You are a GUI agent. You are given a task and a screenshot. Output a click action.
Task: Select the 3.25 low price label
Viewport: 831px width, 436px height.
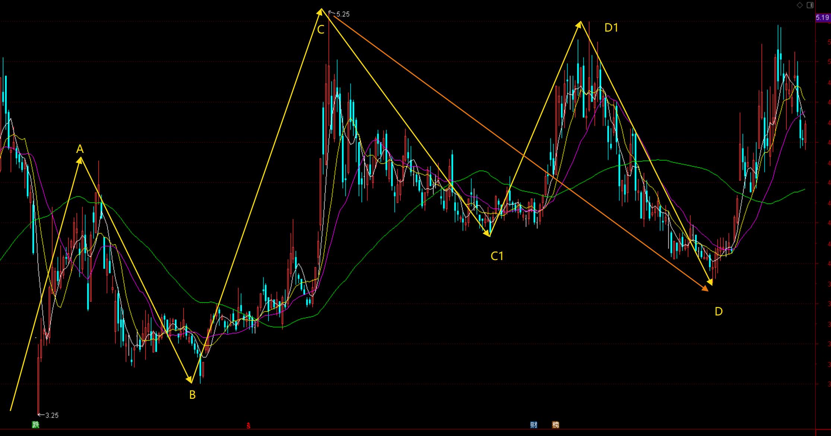pyautogui.click(x=52, y=415)
